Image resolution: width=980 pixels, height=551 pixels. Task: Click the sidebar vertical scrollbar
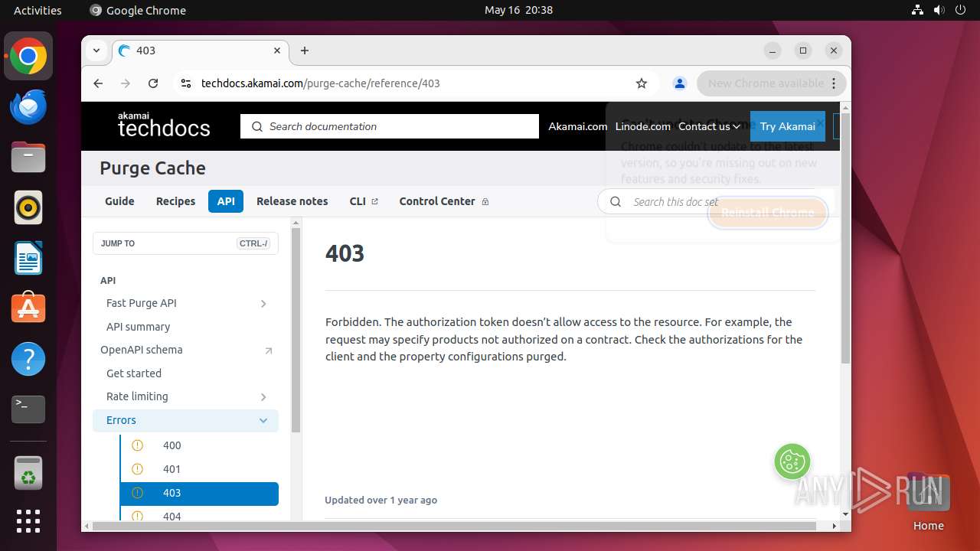296,331
